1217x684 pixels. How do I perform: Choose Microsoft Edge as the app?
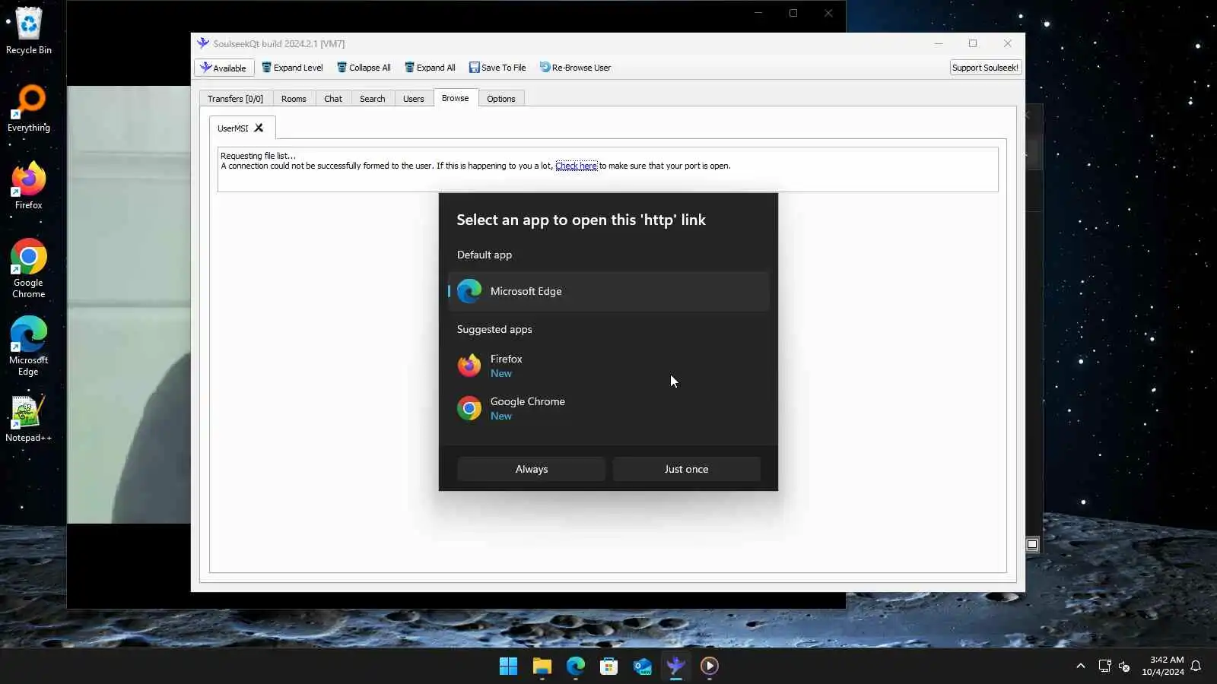608,291
